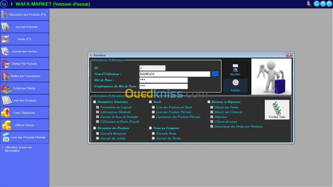Click the Cocher Tous button
The width and height of the screenshot is (333, 187).
[277, 110]
